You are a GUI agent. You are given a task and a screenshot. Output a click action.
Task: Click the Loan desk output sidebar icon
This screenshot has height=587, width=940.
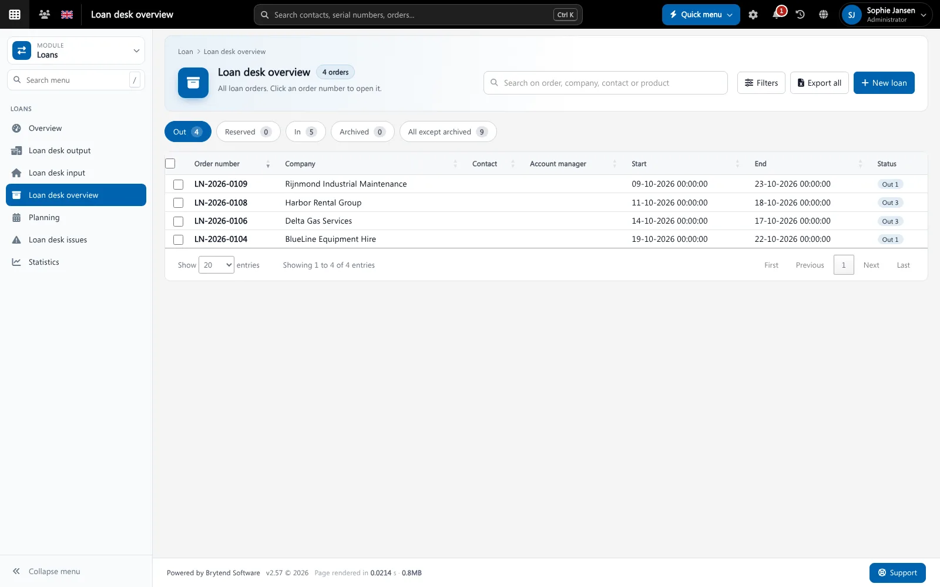[x=16, y=151]
